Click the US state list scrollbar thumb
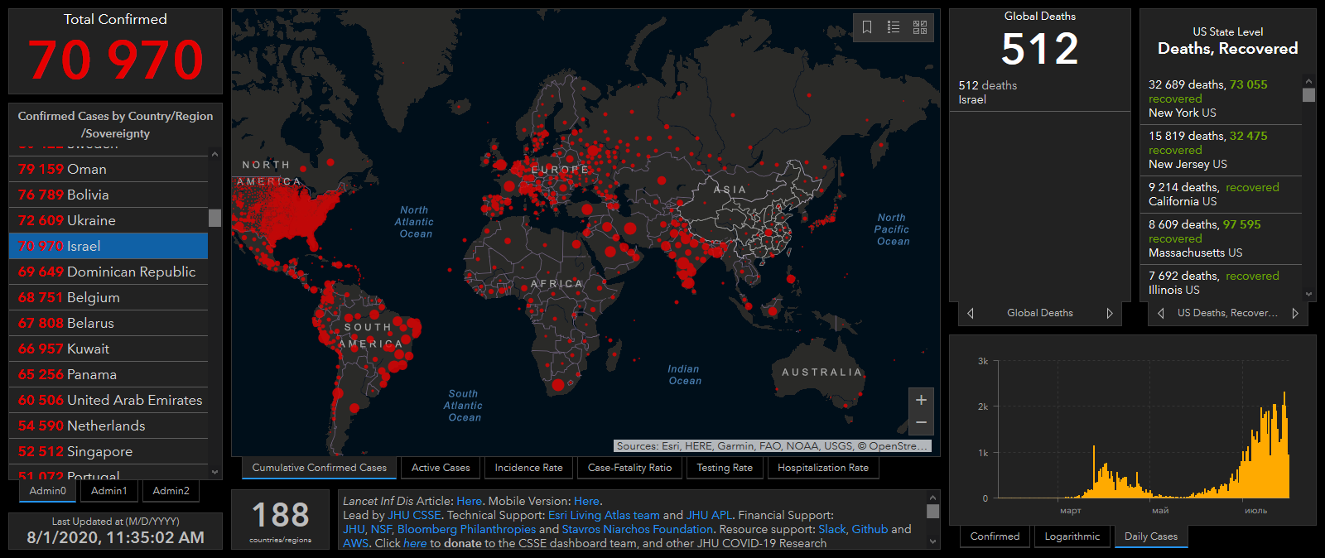 coord(1309,95)
